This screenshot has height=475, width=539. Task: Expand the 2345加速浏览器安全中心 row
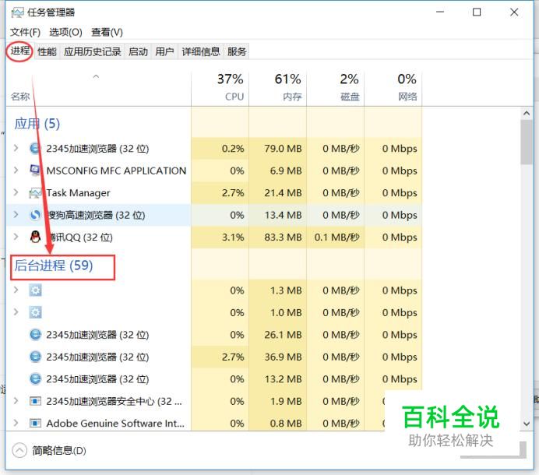(16, 401)
